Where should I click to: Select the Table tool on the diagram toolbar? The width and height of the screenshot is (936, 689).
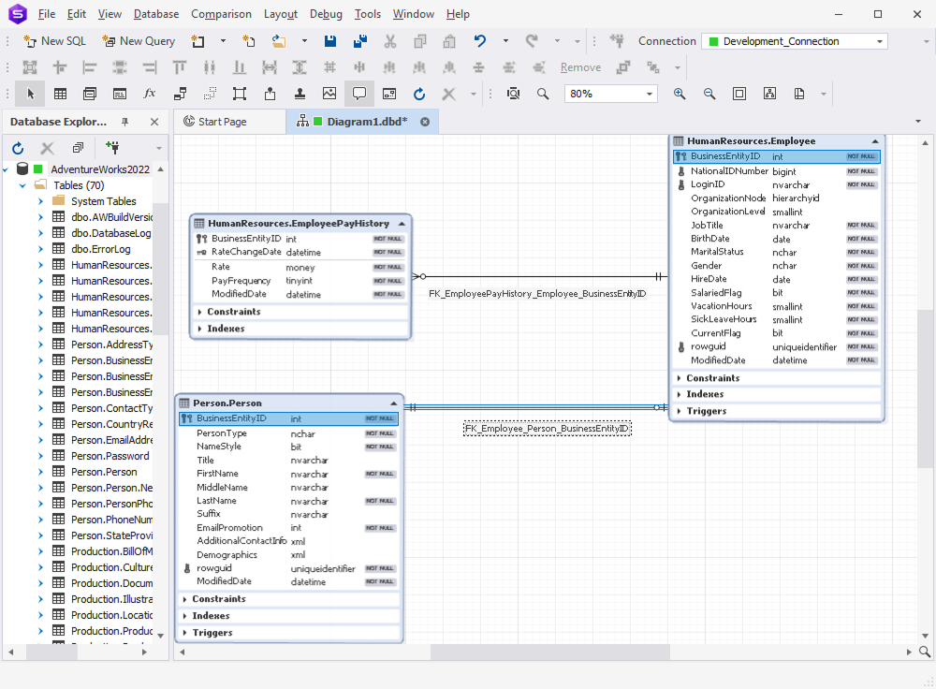click(60, 94)
